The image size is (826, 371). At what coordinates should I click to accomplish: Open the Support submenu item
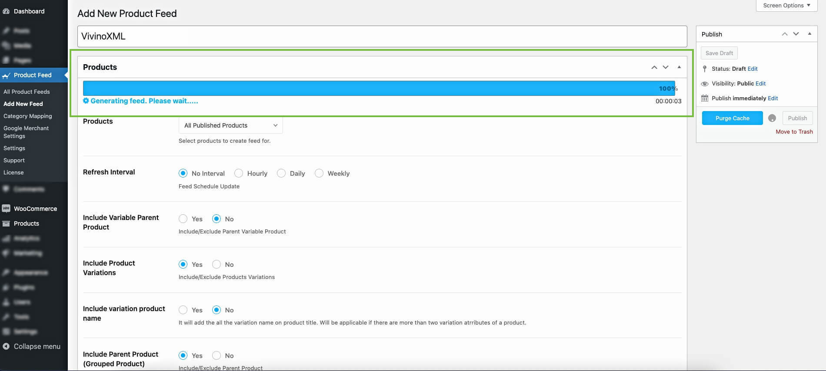(x=14, y=160)
